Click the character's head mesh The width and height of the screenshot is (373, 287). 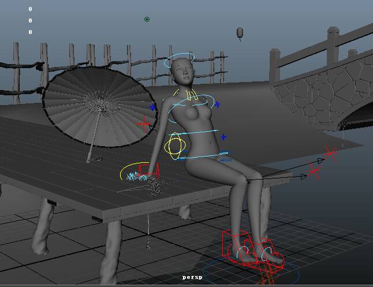[x=182, y=70]
